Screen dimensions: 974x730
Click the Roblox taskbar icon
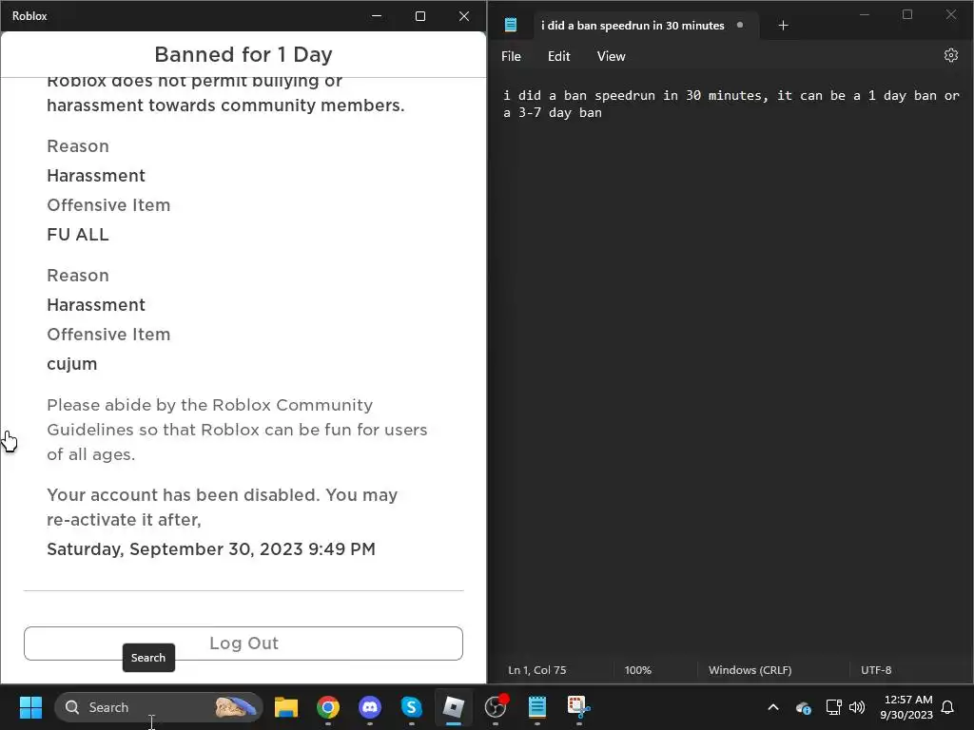(x=453, y=707)
